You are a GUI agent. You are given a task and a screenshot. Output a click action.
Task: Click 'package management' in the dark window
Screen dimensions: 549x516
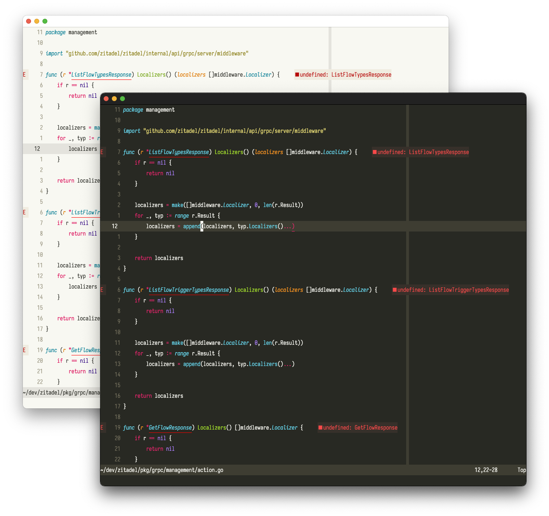point(149,110)
